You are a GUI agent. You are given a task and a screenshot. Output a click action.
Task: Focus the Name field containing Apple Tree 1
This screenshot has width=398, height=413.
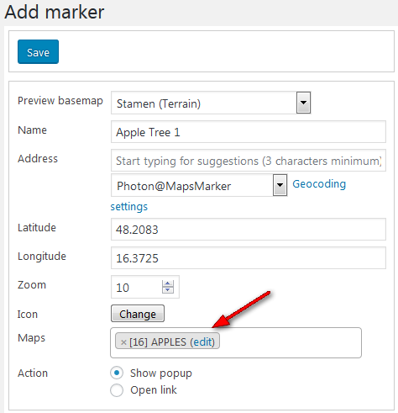click(249, 132)
